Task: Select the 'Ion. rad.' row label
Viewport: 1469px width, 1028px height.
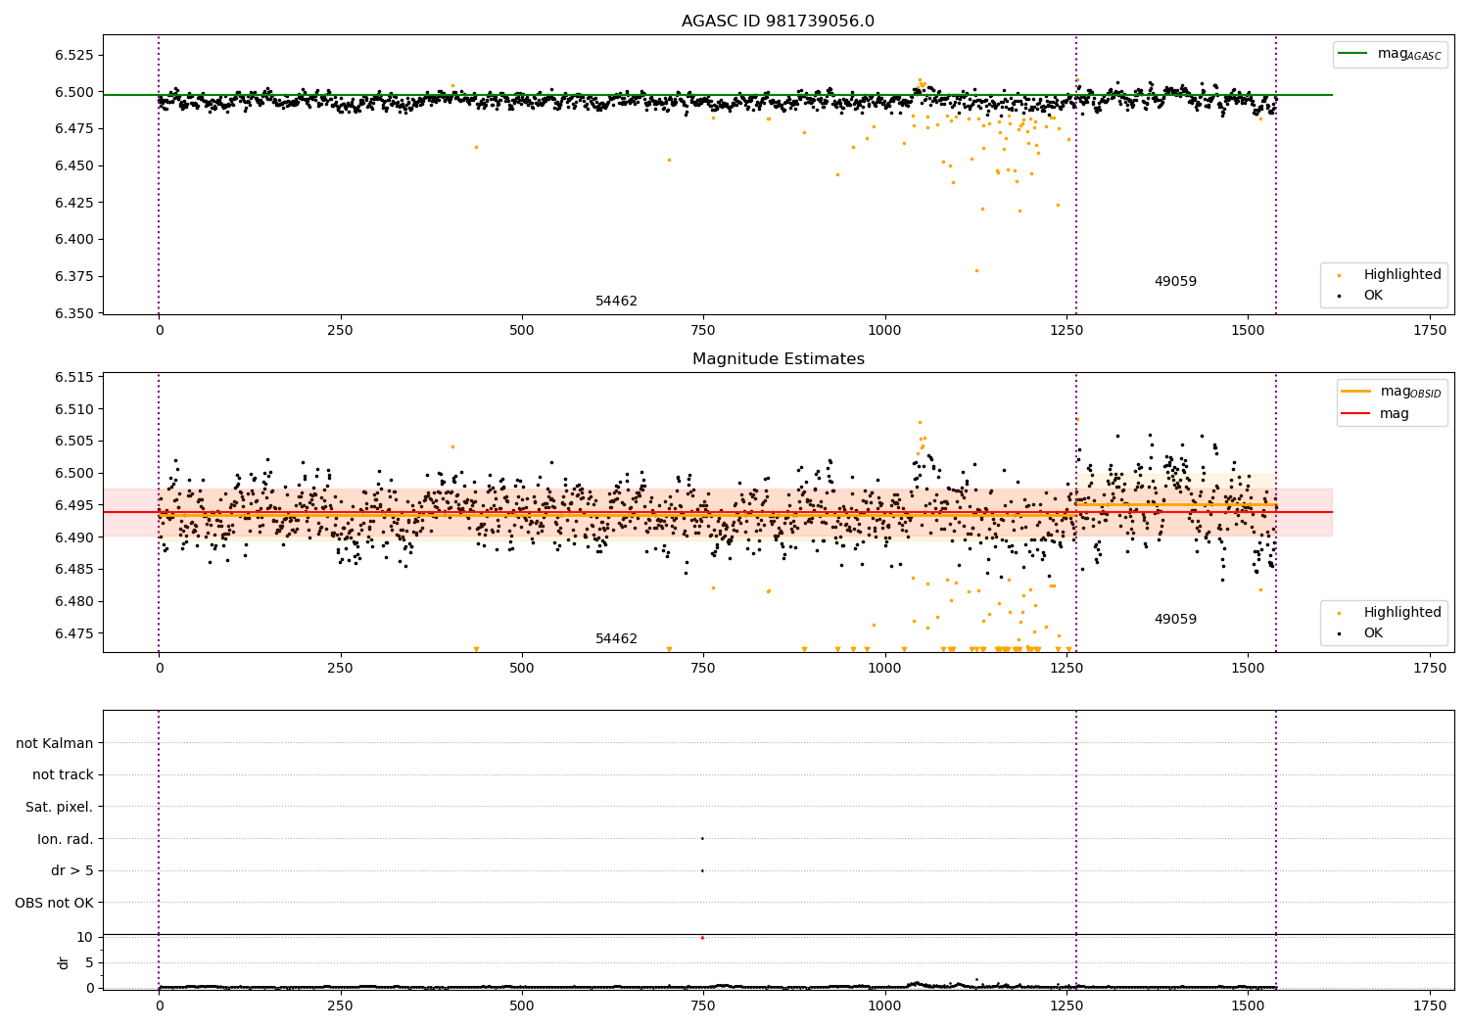Action: pyautogui.click(x=66, y=839)
